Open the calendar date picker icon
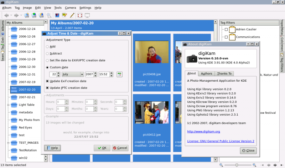The height and width of the screenshot is (168, 285). click(119, 74)
